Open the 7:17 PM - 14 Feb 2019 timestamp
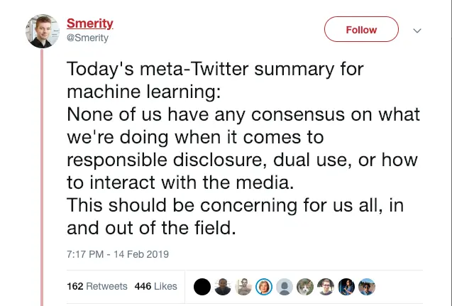Screen dimensions: 452x306 coord(118,253)
